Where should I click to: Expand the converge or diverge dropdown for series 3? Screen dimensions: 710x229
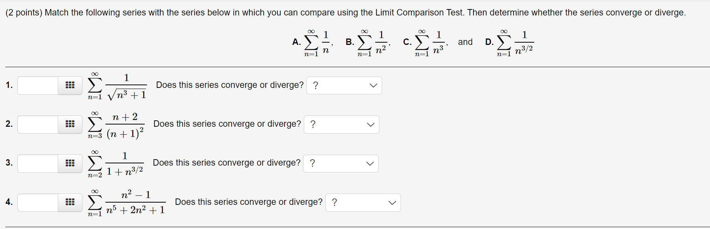click(x=340, y=163)
